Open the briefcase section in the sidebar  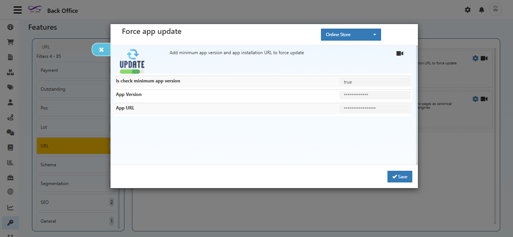10,177
